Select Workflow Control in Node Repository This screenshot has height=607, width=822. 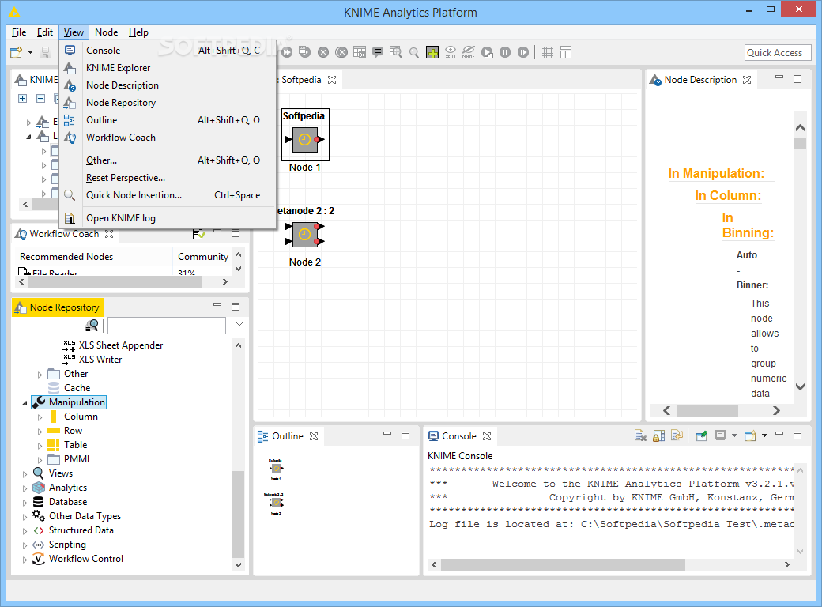[x=86, y=559]
